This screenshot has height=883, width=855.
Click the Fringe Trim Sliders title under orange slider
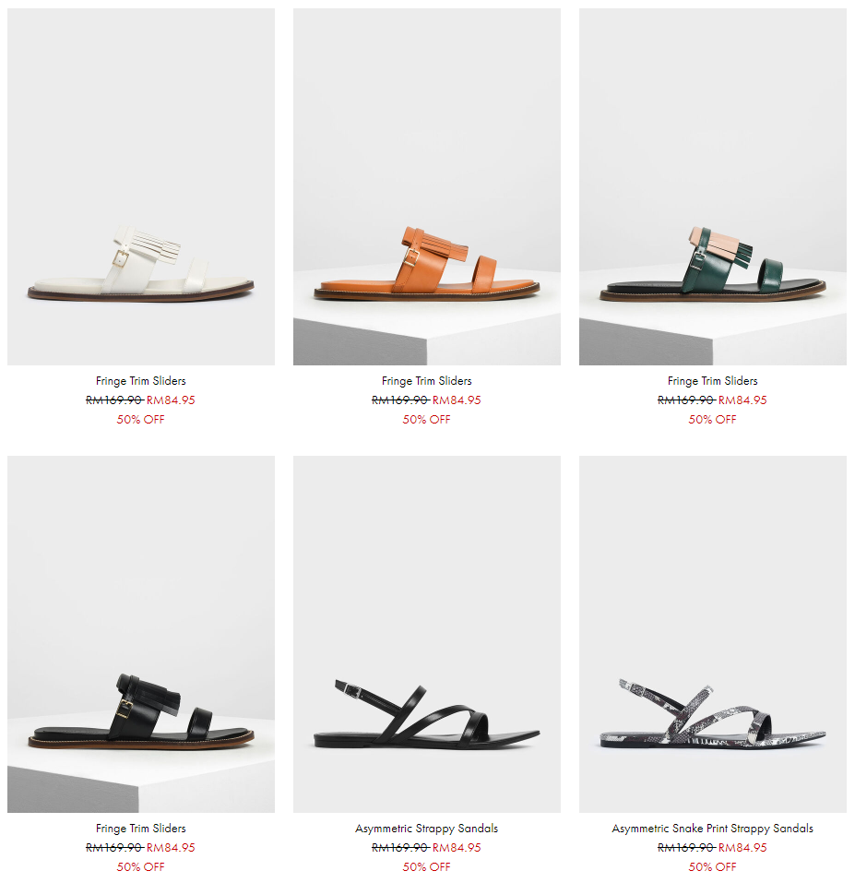coord(427,381)
